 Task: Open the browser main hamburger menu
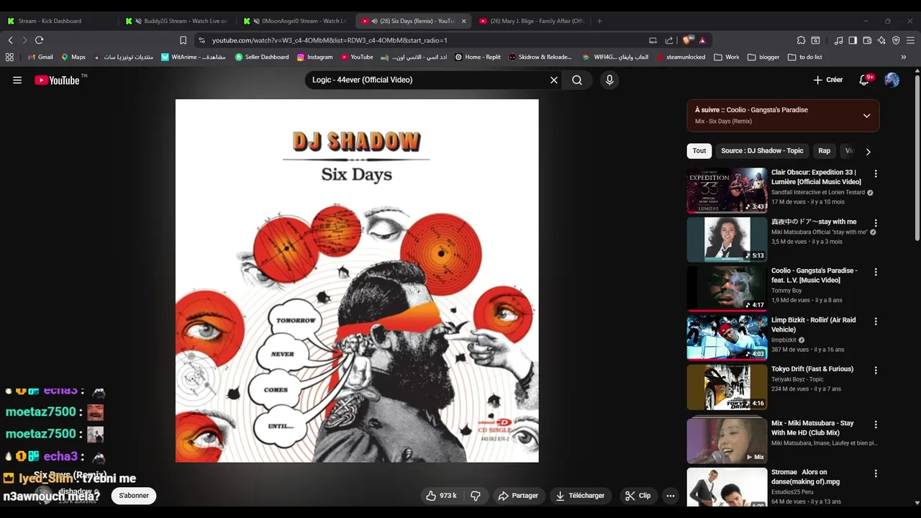(910, 40)
